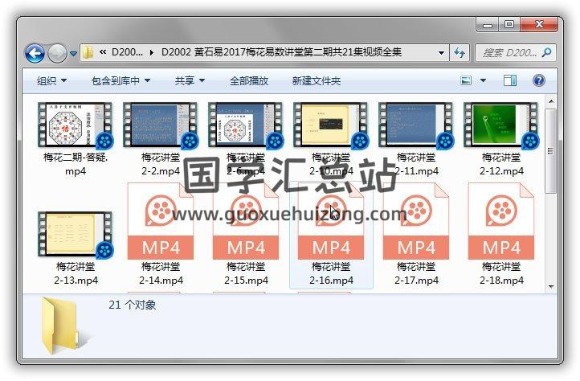Click the file name 梅花二期-答疑.mp4
This screenshot has width=580, height=381.
point(76,164)
